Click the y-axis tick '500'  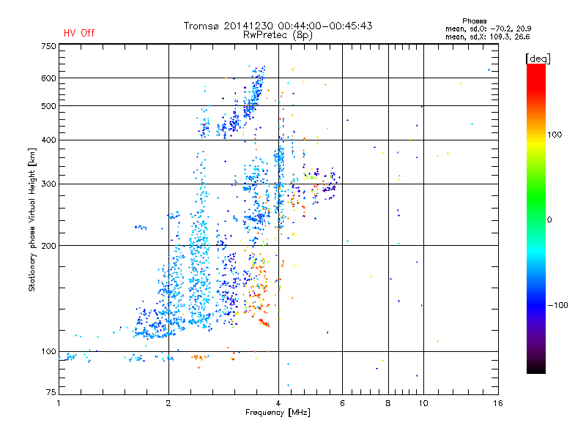tap(48, 106)
